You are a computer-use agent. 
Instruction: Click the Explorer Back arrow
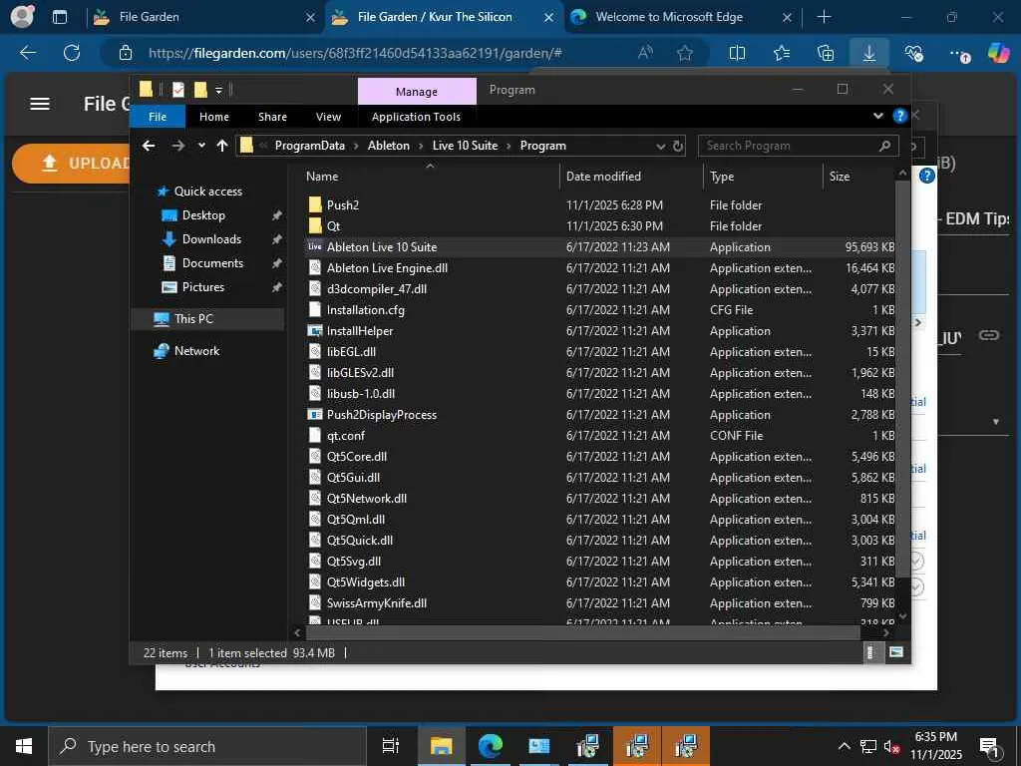pyautogui.click(x=149, y=146)
